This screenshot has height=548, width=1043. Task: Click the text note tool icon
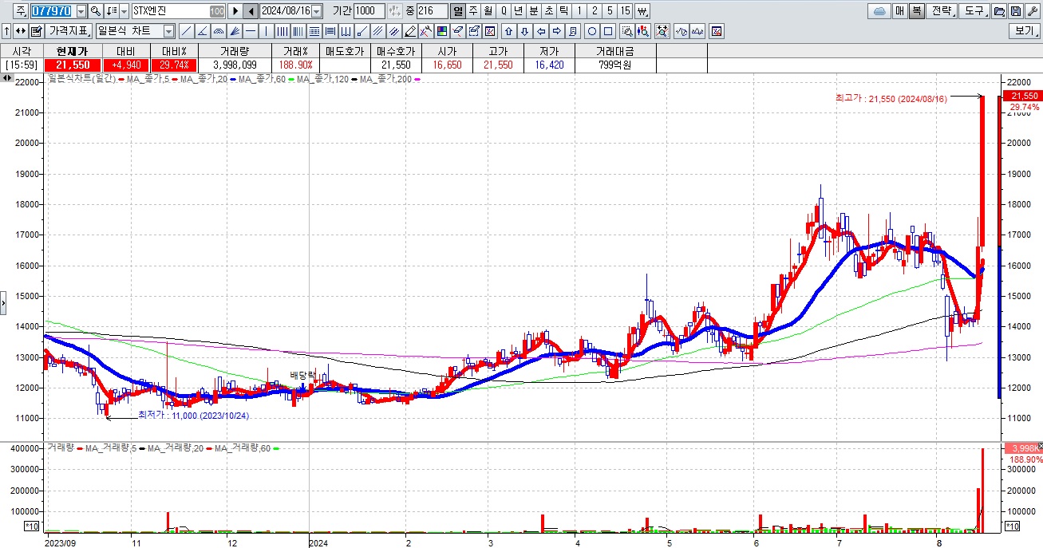[573, 31]
